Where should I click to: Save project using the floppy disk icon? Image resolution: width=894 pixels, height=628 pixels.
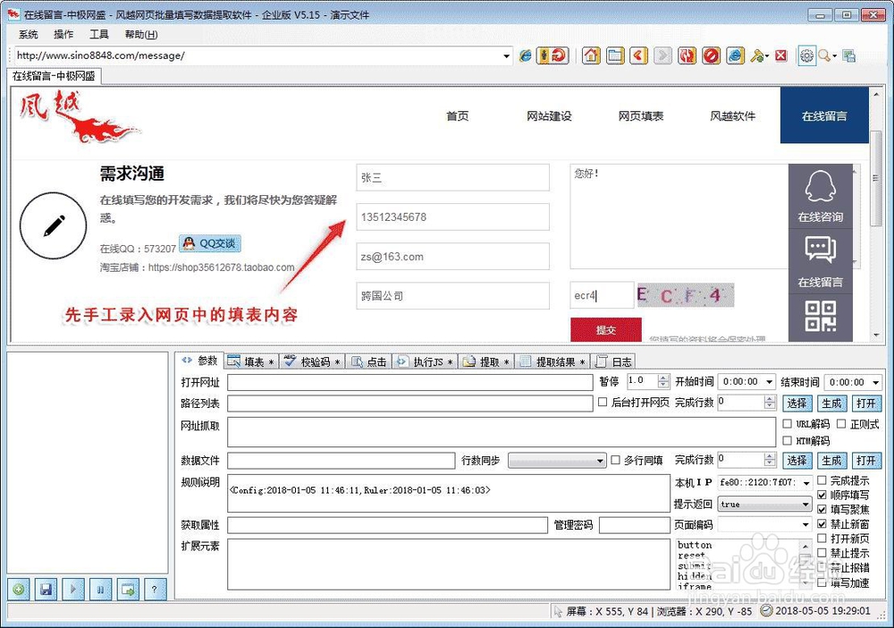click(46, 590)
